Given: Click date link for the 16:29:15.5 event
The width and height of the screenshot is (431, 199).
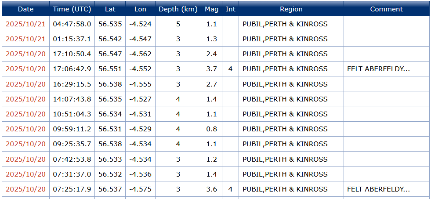Looking at the screenshot, I should point(25,84).
